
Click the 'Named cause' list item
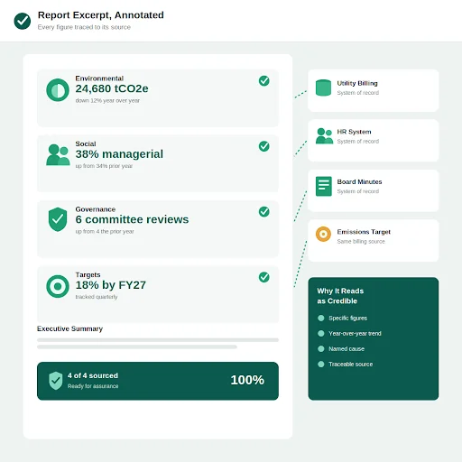pyautogui.click(x=346, y=349)
